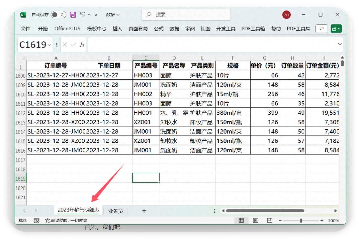The width and height of the screenshot is (359, 239).
Task: Open the PDF工具集 tab
Action: coord(298,29)
